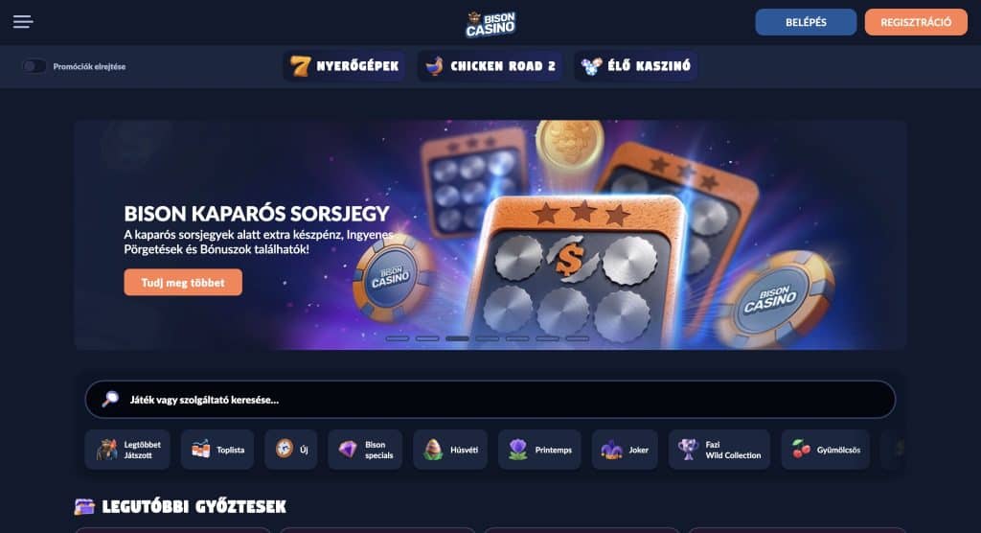Screen dimensions: 981x533
Task: Select the Joker jester hat category
Action: [625, 450]
